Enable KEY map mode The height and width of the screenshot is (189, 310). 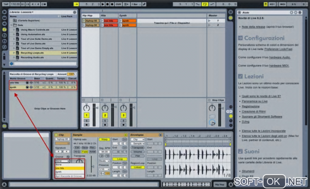[272, 4]
